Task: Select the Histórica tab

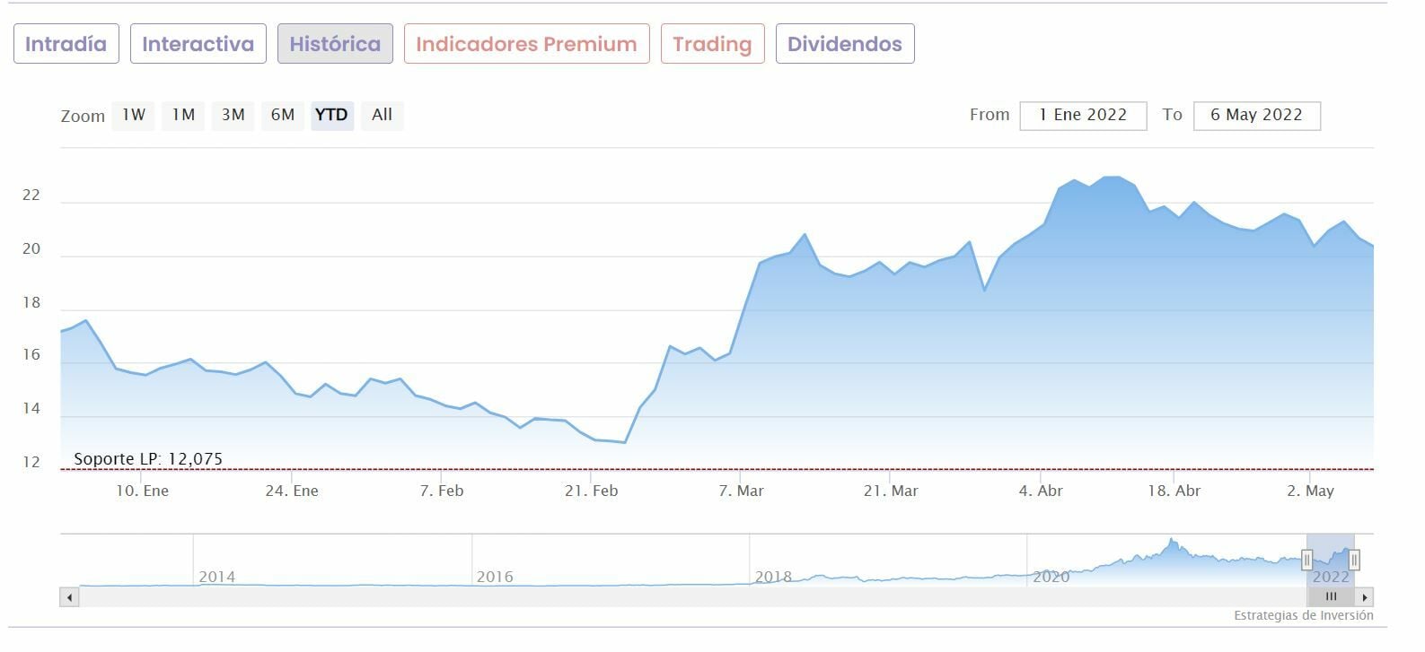Action: (335, 44)
